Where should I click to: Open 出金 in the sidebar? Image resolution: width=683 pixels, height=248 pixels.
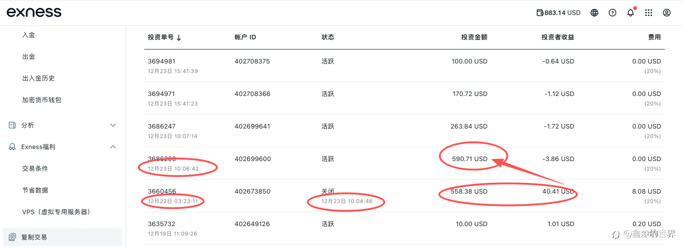[x=29, y=57]
